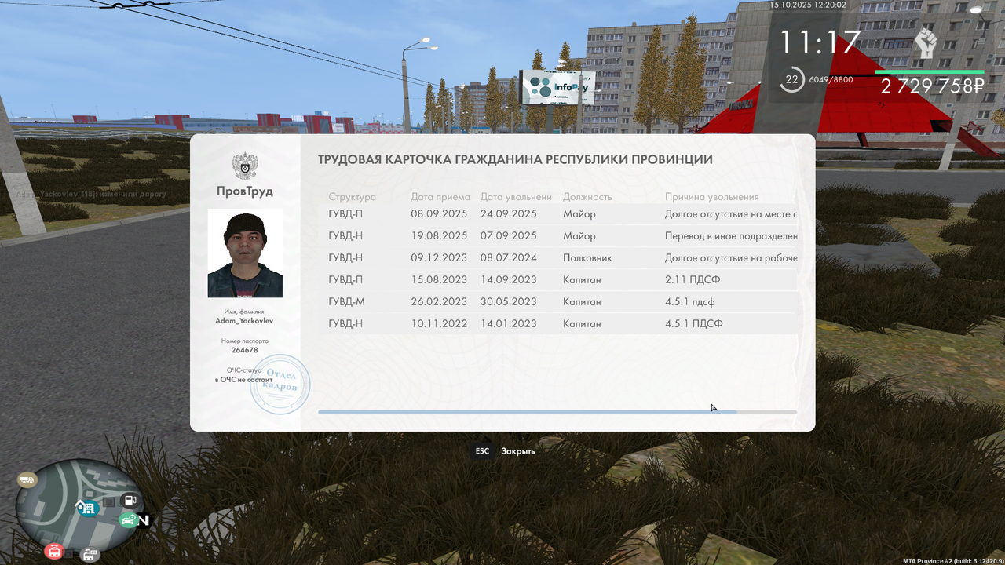Click the Должность column header
Screen dimensions: 1005x565
(x=587, y=197)
